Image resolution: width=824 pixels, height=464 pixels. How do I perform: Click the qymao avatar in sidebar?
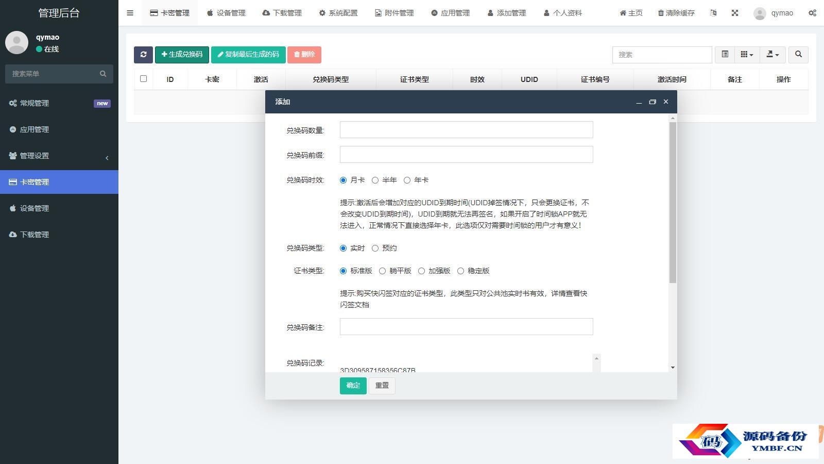(16, 42)
